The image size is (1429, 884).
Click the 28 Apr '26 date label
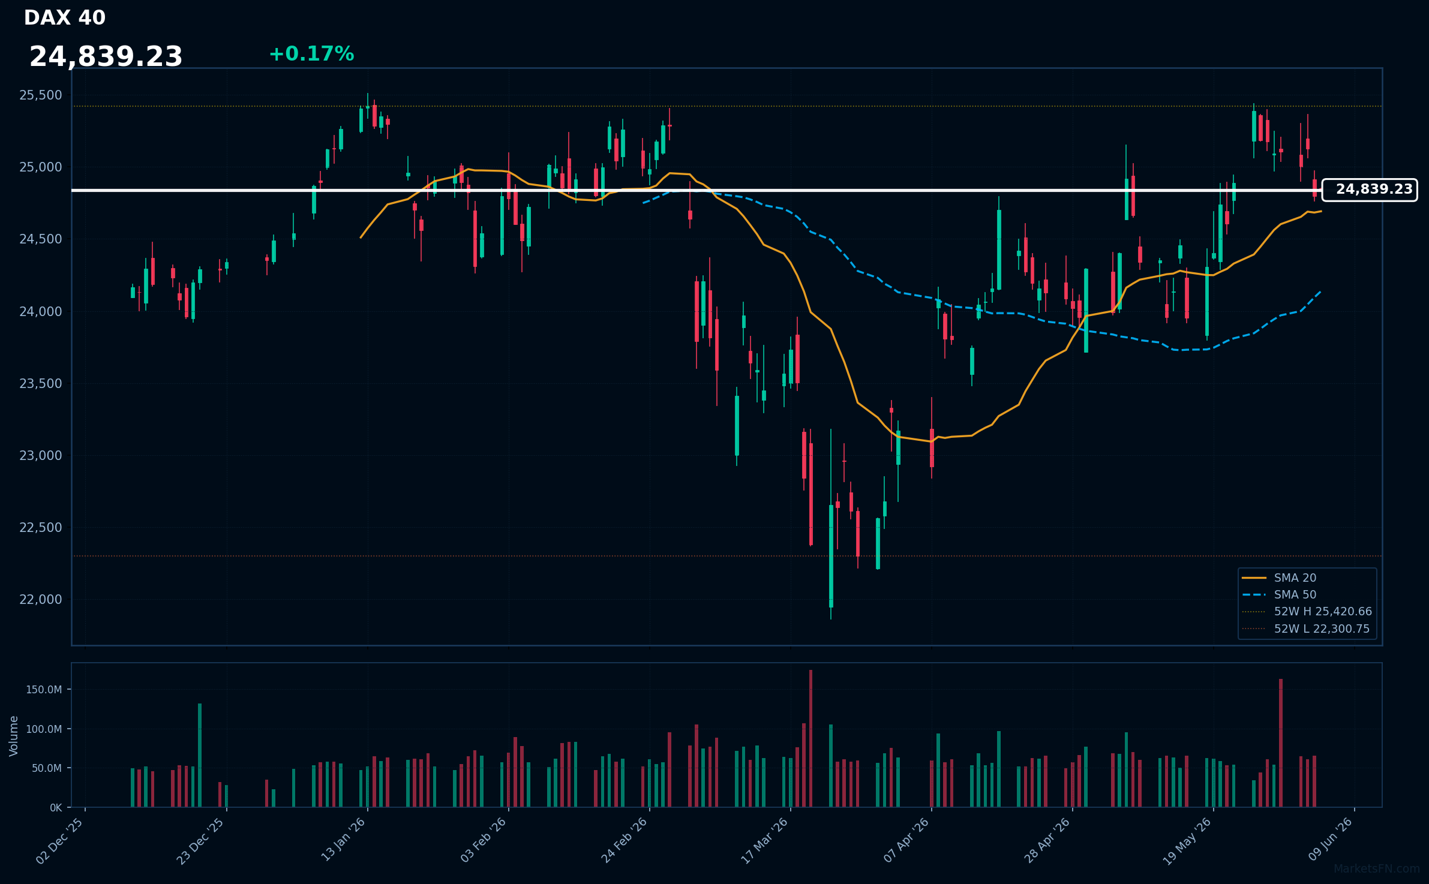tap(1047, 840)
